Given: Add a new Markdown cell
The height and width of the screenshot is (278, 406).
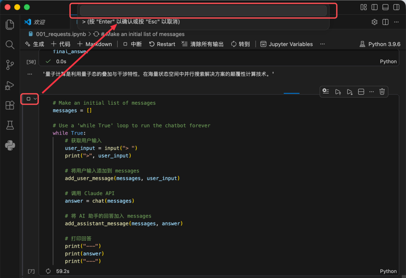Looking at the screenshot, I should click(94, 44).
